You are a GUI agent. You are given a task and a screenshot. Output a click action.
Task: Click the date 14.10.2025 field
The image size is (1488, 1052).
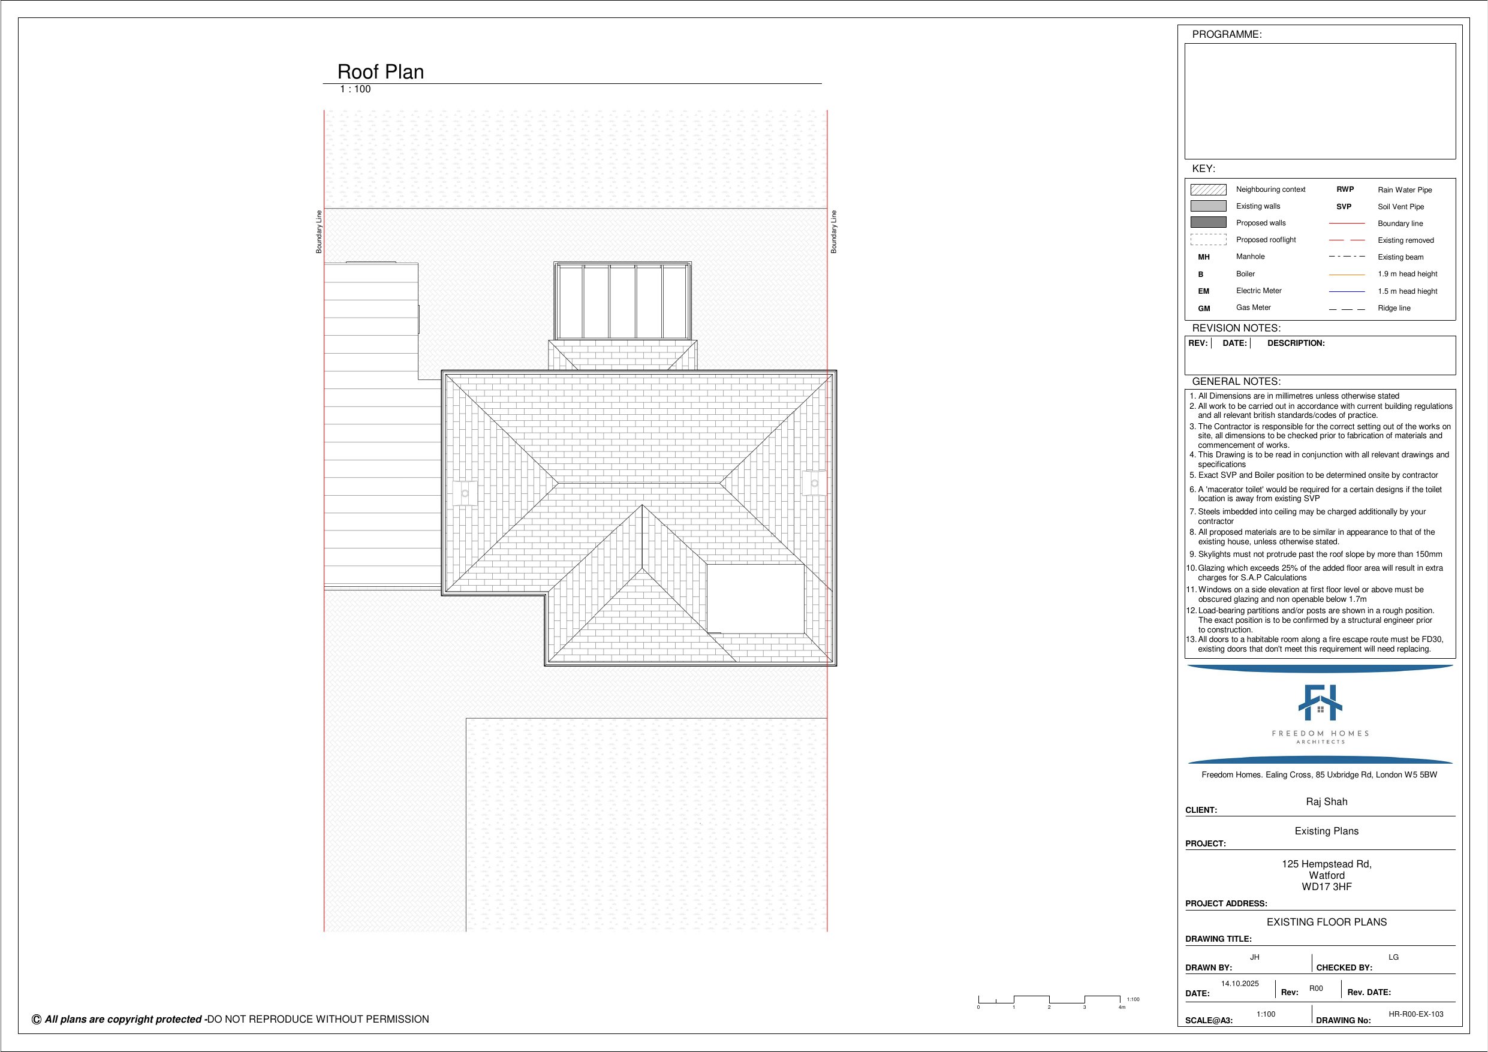coord(1239,983)
